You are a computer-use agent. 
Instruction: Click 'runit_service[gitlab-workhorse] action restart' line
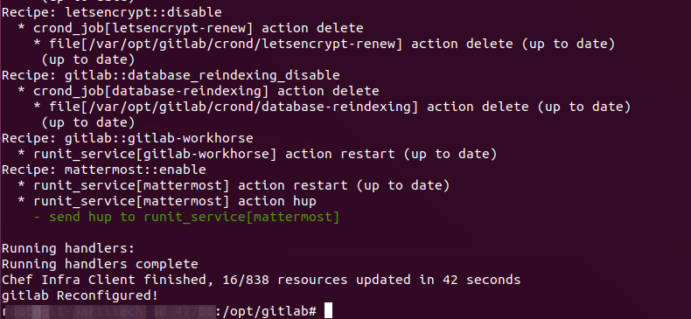click(x=265, y=154)
